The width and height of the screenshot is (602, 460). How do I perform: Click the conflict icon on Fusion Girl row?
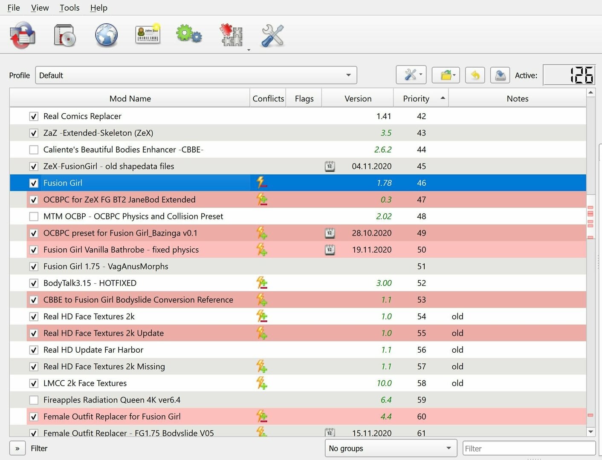coord(262,183)
